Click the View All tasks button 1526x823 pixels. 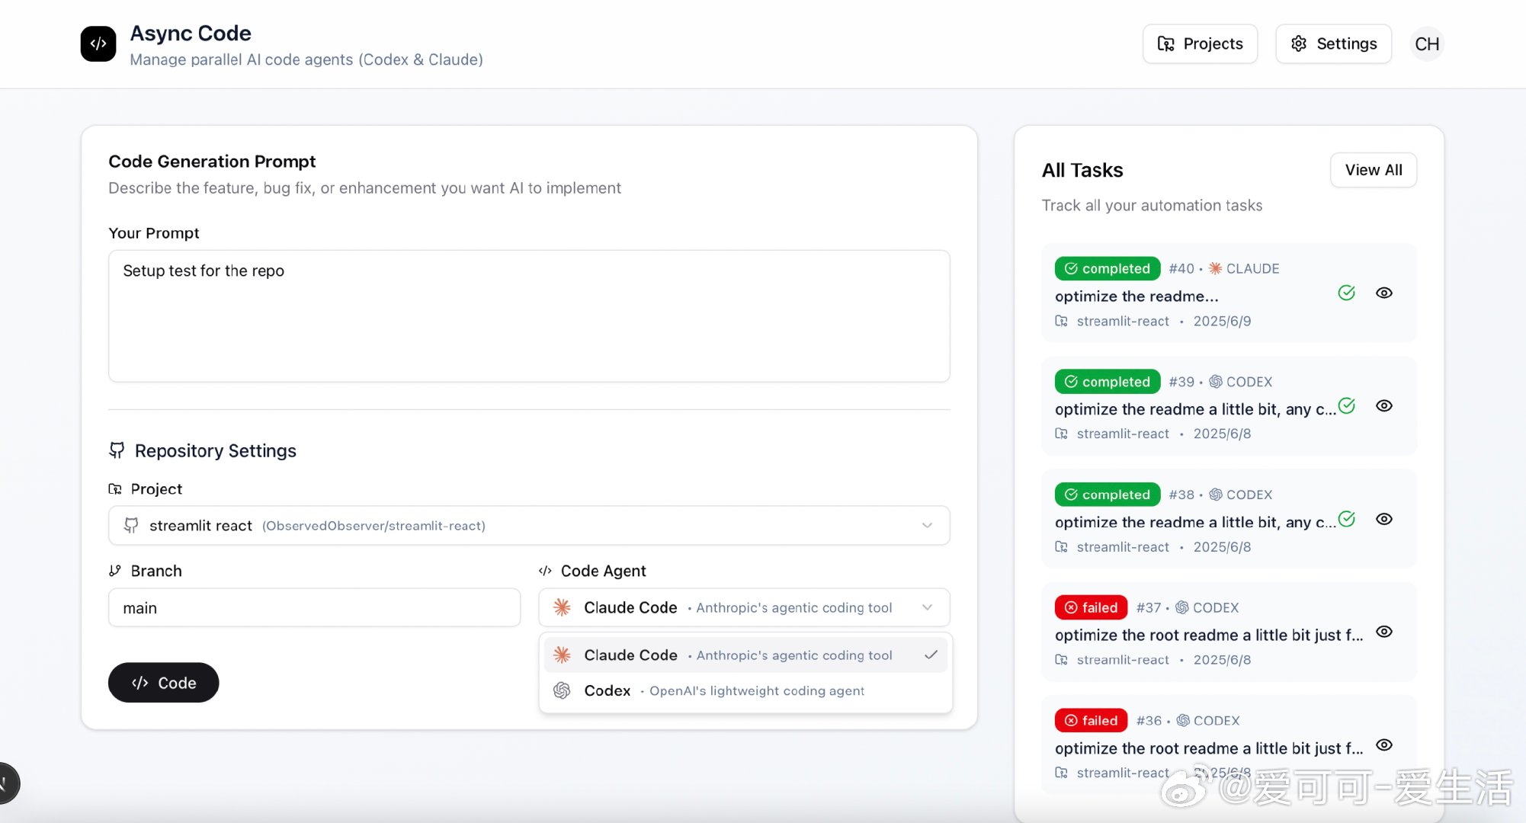pos(1374,170)
